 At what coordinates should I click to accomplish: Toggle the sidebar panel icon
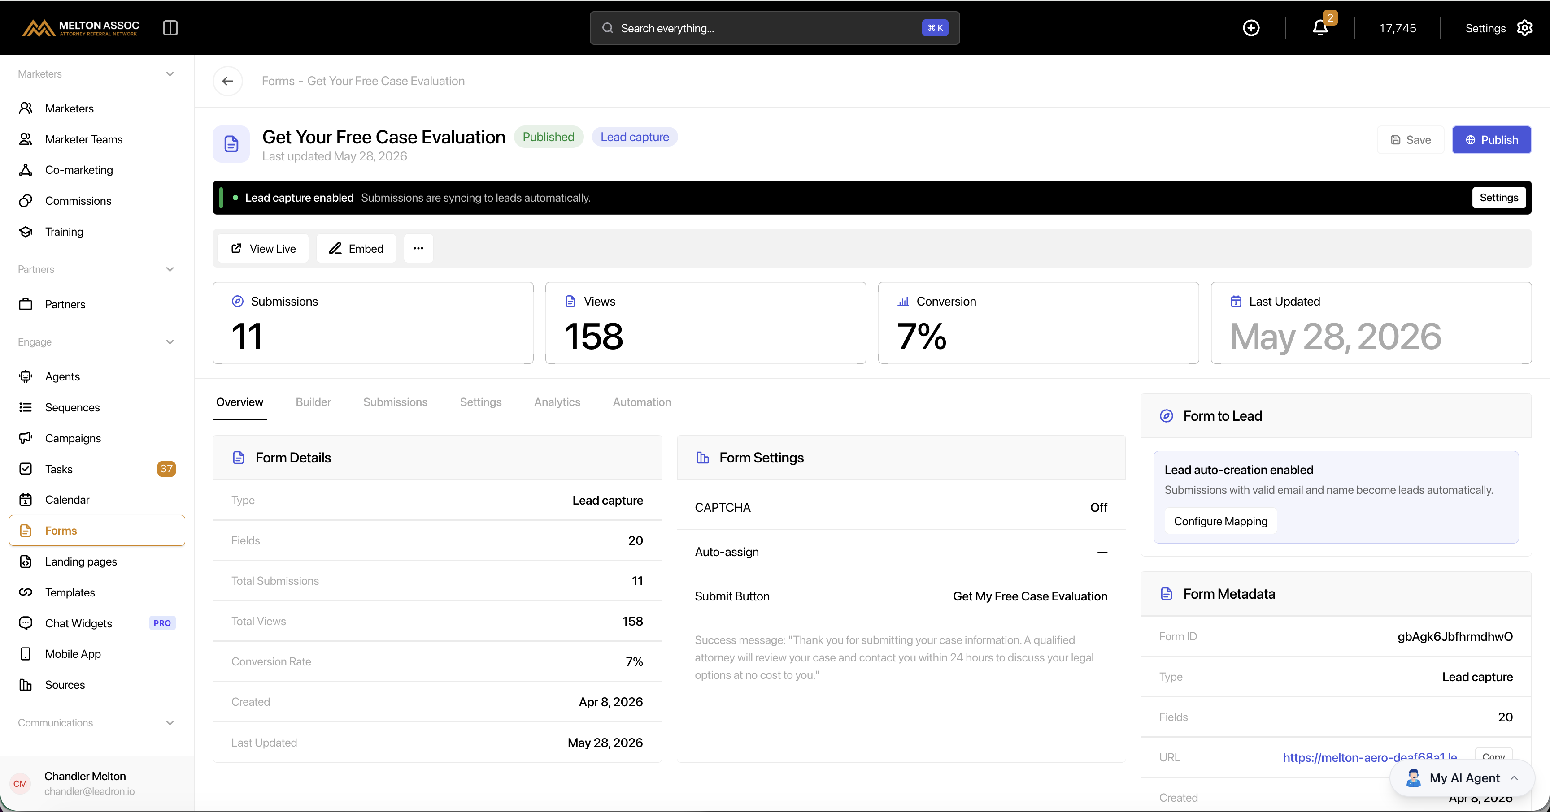click(x=170, y=28)
